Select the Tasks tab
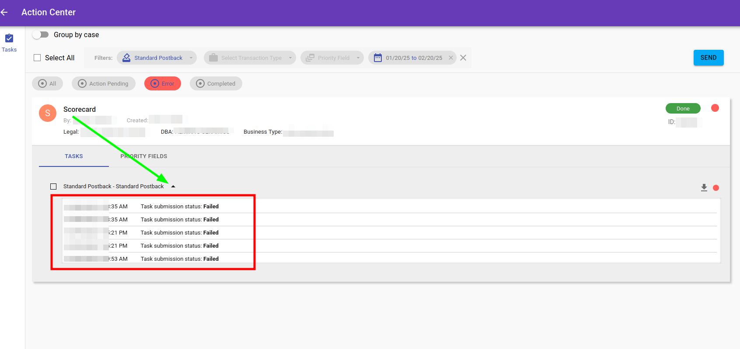The width and height of the screenshot is (740, 349). pos(74,156)
